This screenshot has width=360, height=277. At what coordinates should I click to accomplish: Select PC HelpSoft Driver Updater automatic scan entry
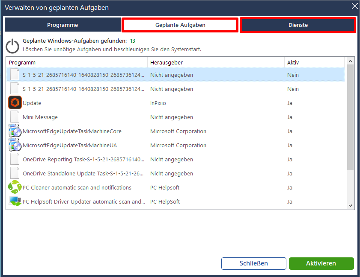pyautogui.click(x=176, y=202)
